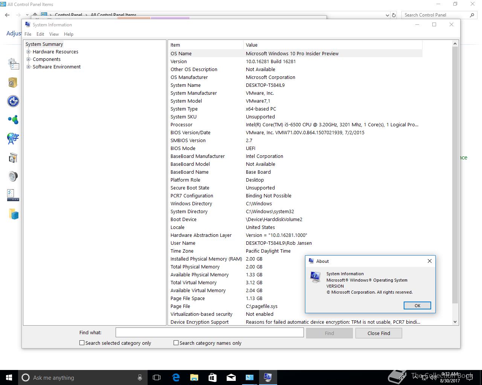
Task: Click Control Panel refresh button
Action: (x=394, y=15)
